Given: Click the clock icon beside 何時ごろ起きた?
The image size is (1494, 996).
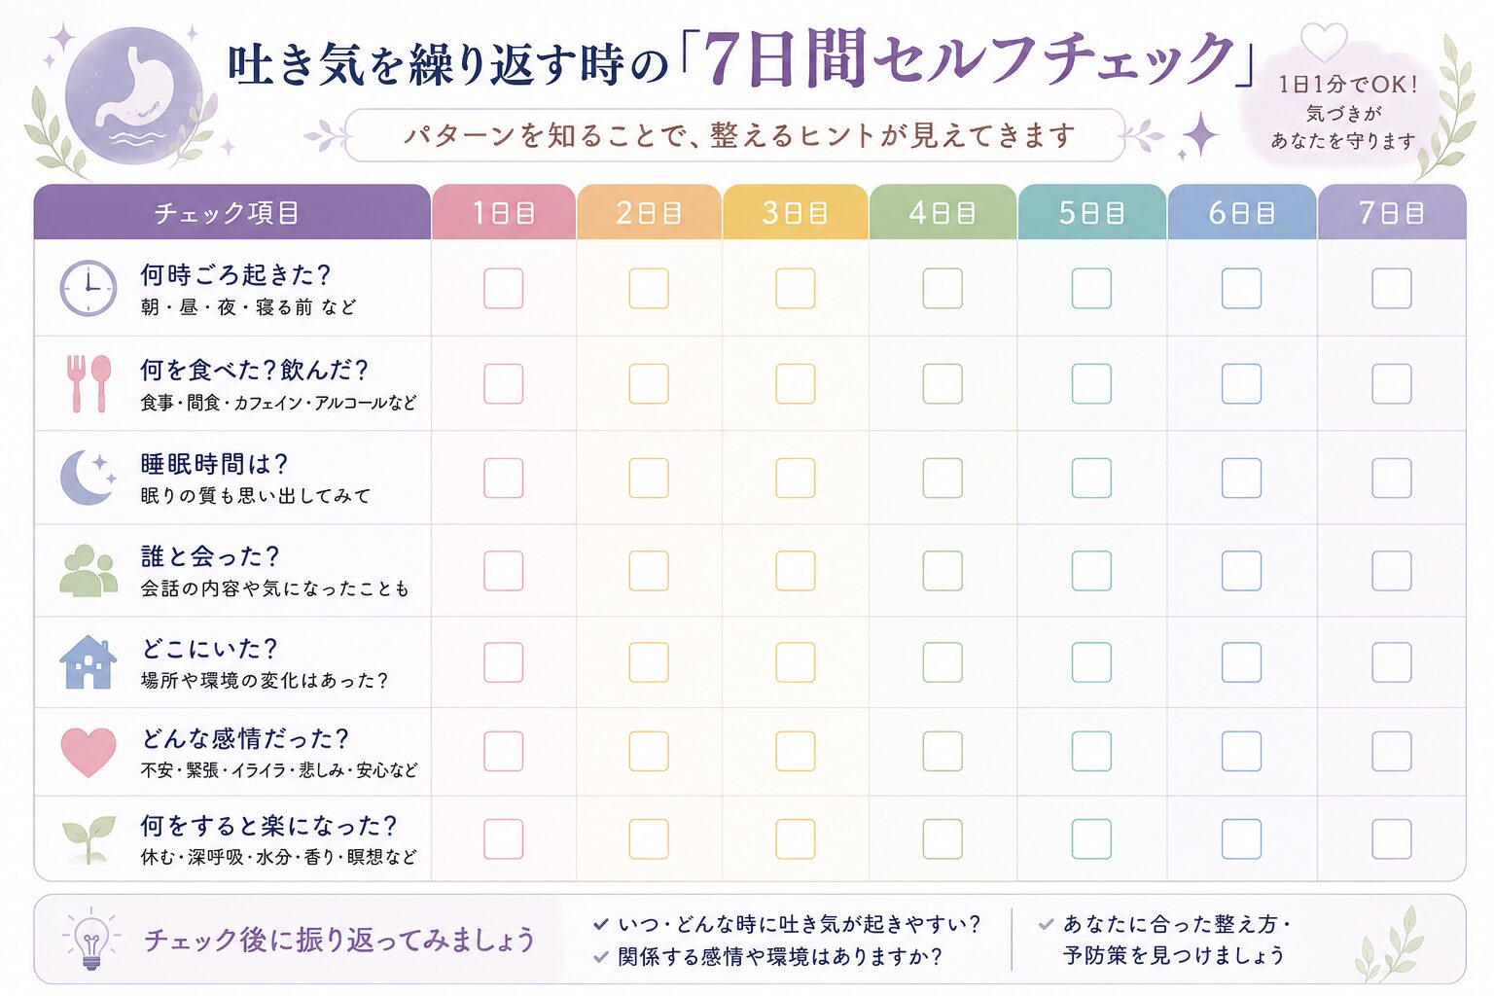Looking at the screenshot, I should pyautogui.click(x=88, y=288).
